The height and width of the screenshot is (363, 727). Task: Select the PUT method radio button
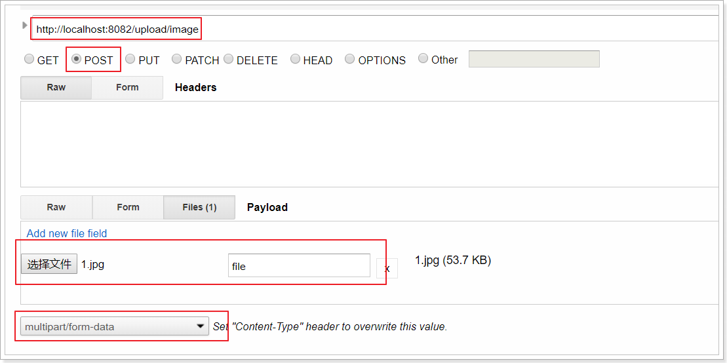click(x=130, y=60)
